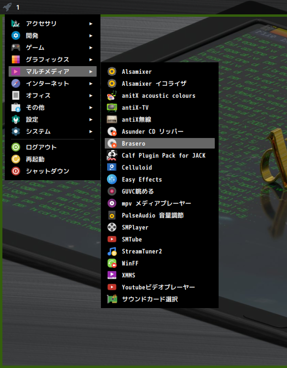The width and height of the screenshot is (287, 368).
Task: Open サウンドカード選択 sound card icon
Action: point(112,299)
